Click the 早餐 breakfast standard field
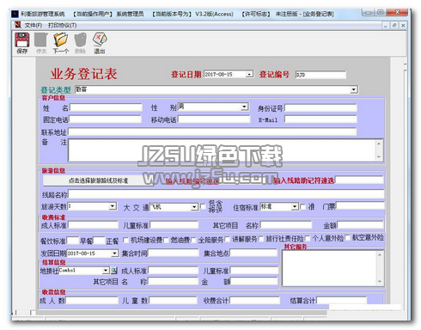 (73, 241)
